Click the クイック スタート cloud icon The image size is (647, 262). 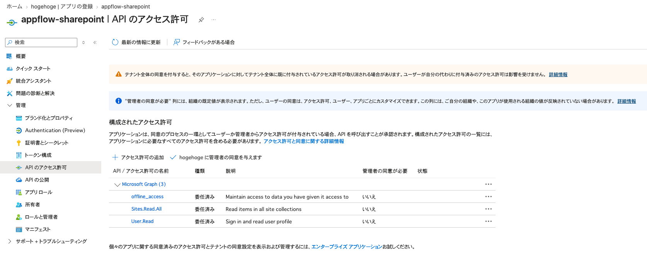click(10, 68)
